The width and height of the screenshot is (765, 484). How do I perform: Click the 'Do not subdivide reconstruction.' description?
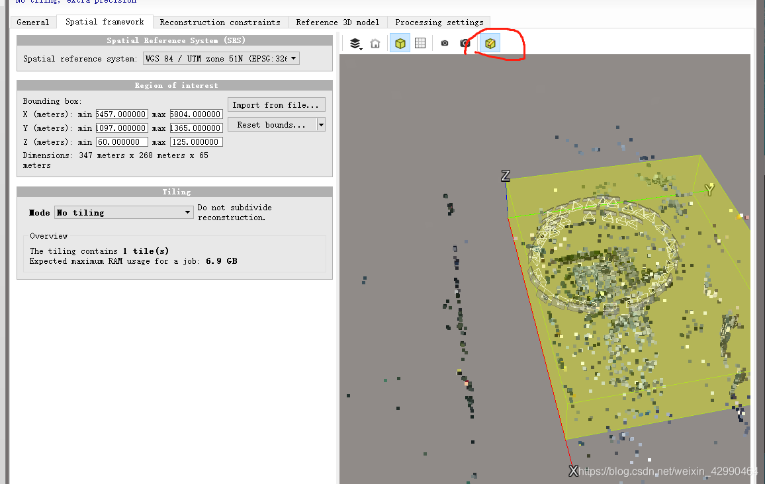point(235,212)
